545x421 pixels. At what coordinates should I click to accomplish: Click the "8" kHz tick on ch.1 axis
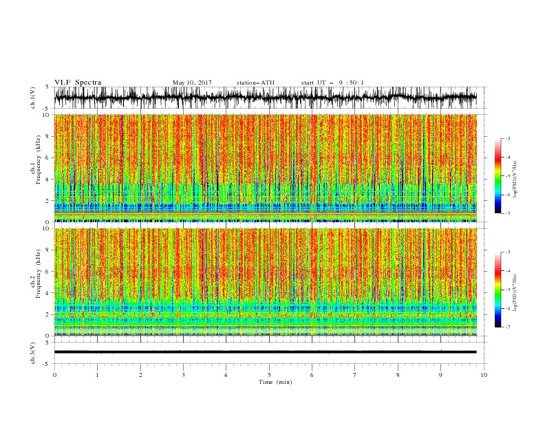(x=49, y=136)
